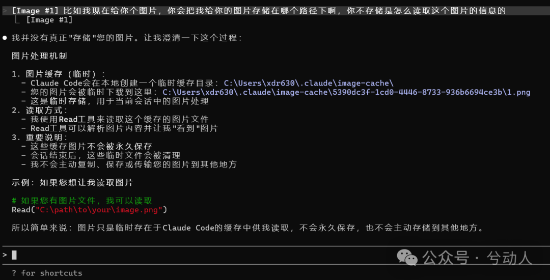Click the line "我不会主动复制、保存或传输您的图片到其他地方"
The width and height of the screenshot is (550, 280).
coord(133,165)
